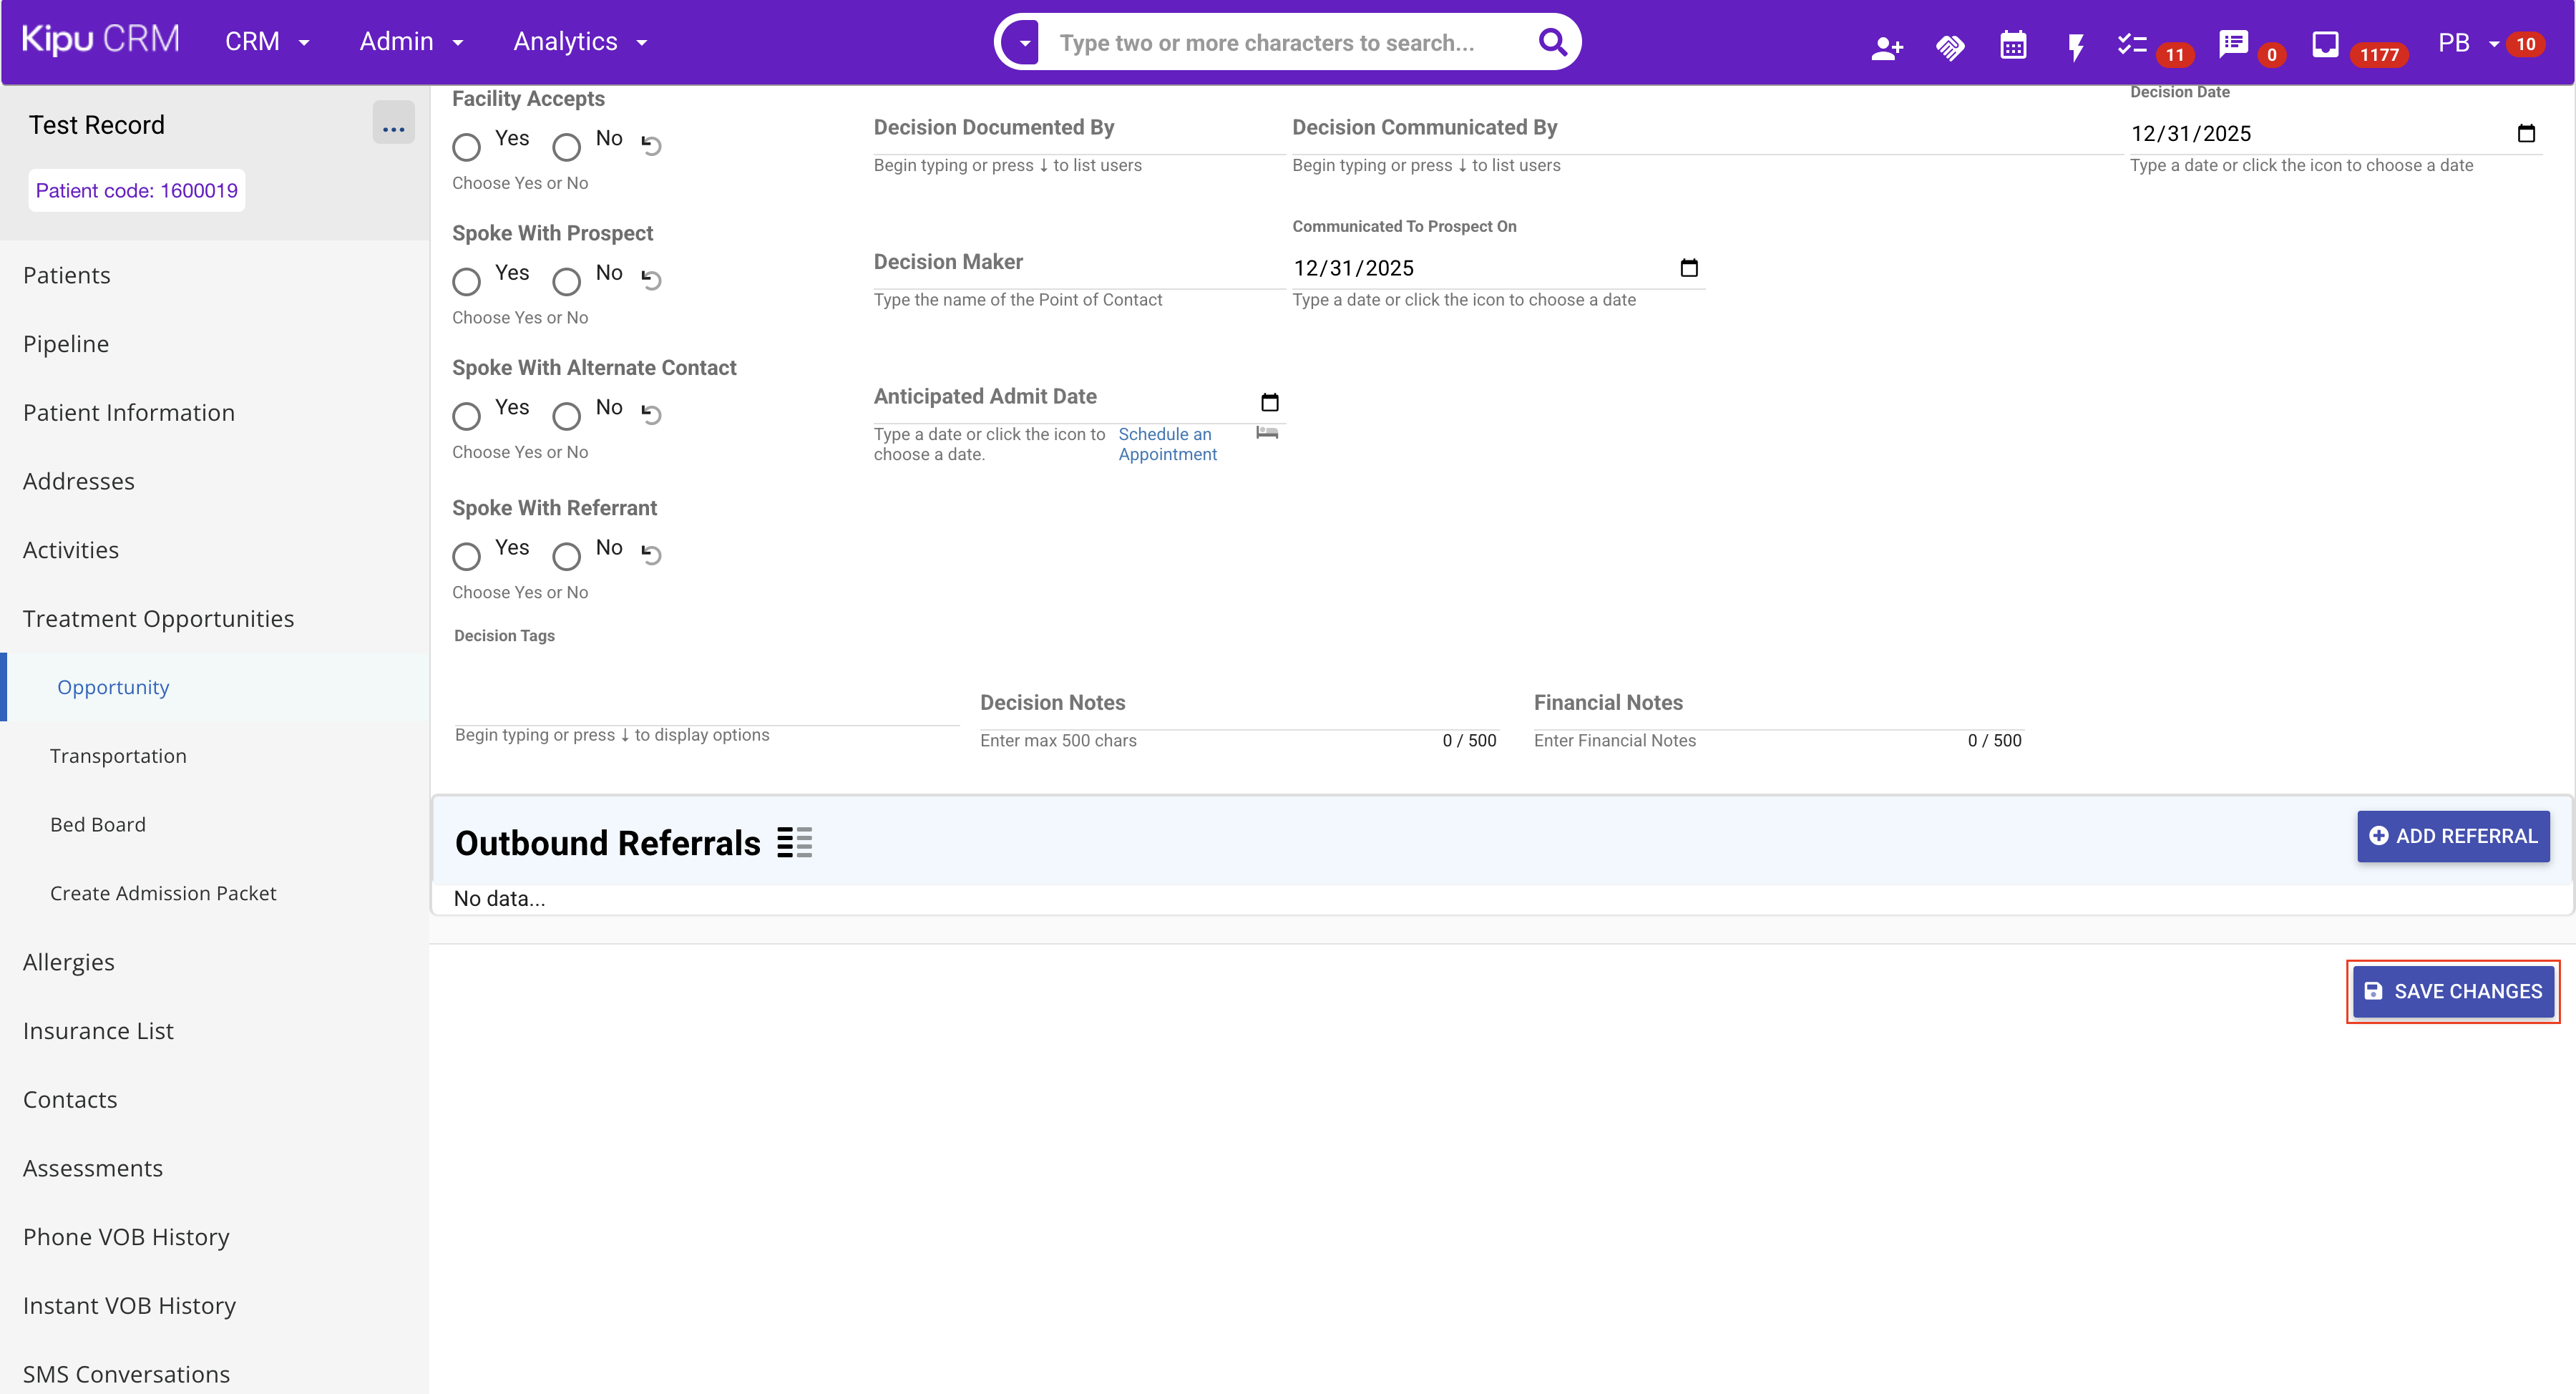Image resolution: width=2576 pixels, height=1394 pixels.
Task: Select No for Spoke With Prospect
Action: pyautogui.click(x=566, y=281)
